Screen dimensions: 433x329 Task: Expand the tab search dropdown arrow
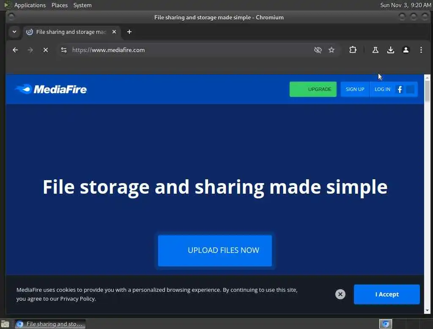(14, 32)
